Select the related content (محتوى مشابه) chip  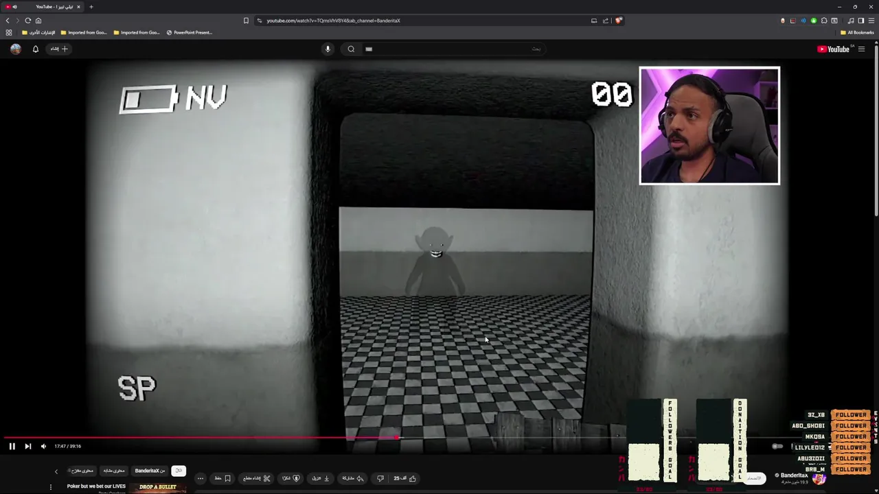click(x=114, y=471)
